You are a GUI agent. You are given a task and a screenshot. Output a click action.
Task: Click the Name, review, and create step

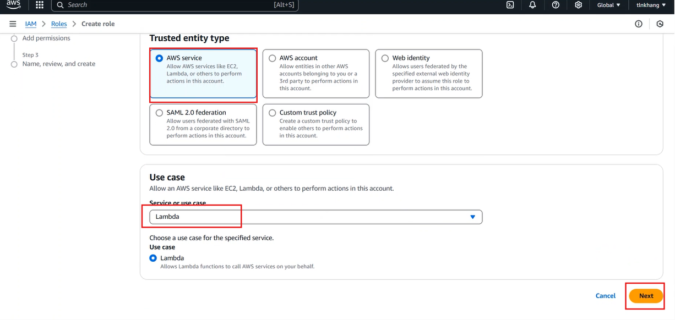point(59,64)
